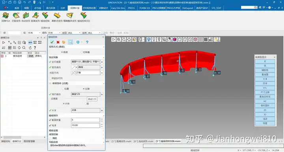Cancel the dialog with the red X icon
This screenshot has width=284, height=152.
tap(58, 42)
